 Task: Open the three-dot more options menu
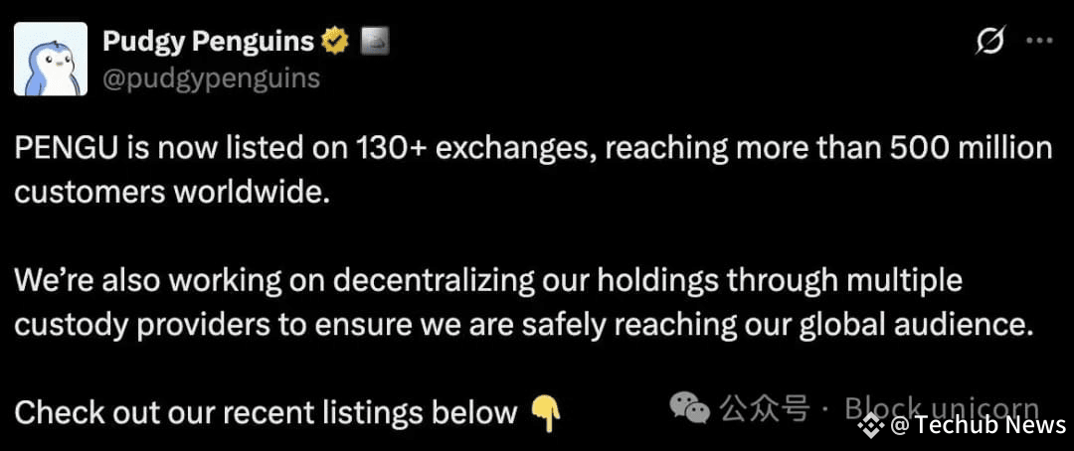(x=1038, y=41)
